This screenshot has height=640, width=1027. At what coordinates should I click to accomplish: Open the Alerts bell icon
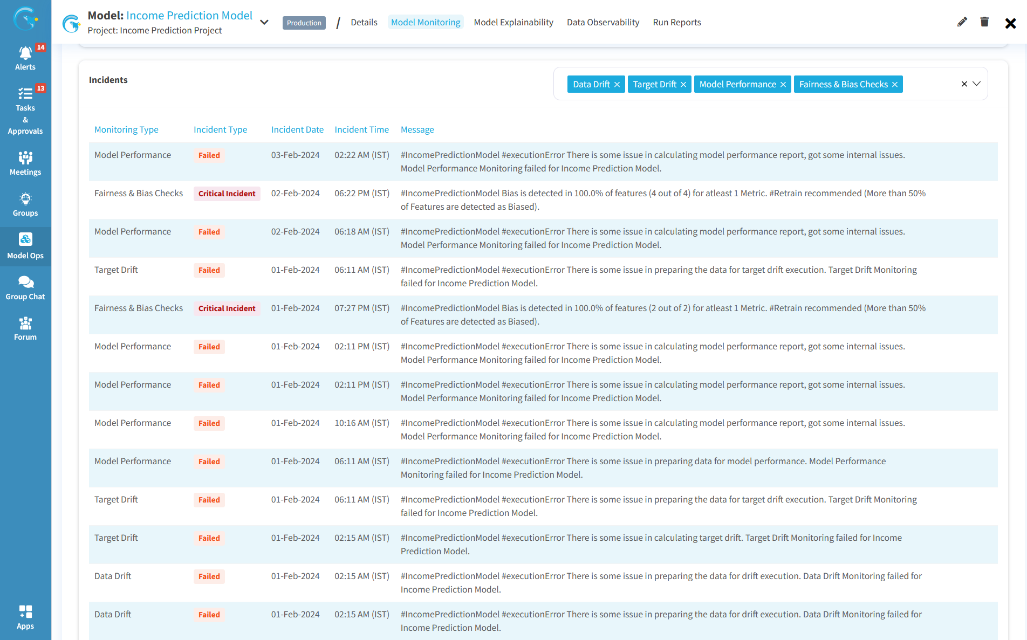(25, 53)
